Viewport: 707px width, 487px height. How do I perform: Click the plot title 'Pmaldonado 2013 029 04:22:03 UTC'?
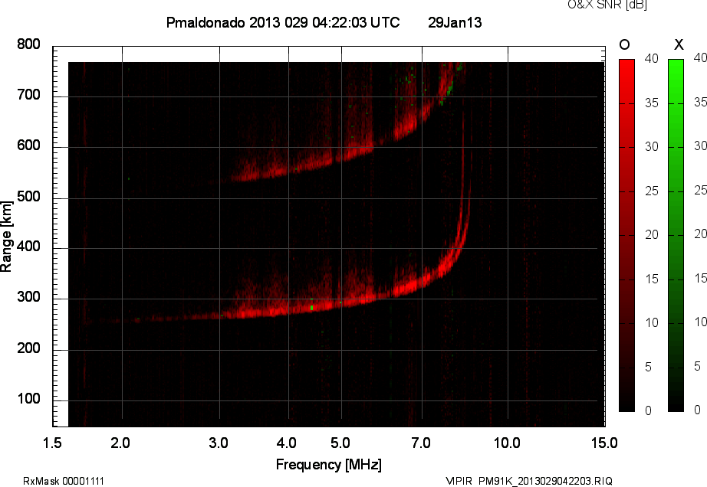[x=283, y=22]
